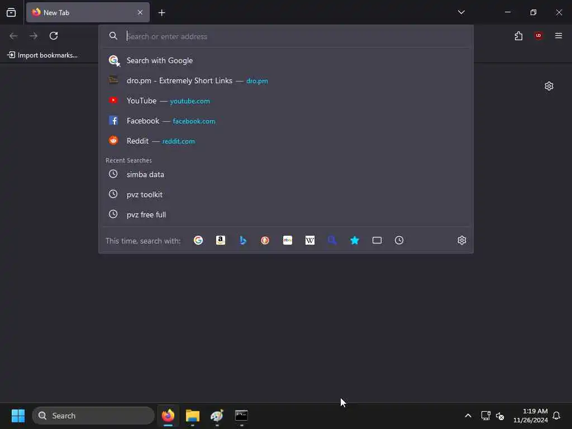Open the Firefox application menu

tap(559, 35)
